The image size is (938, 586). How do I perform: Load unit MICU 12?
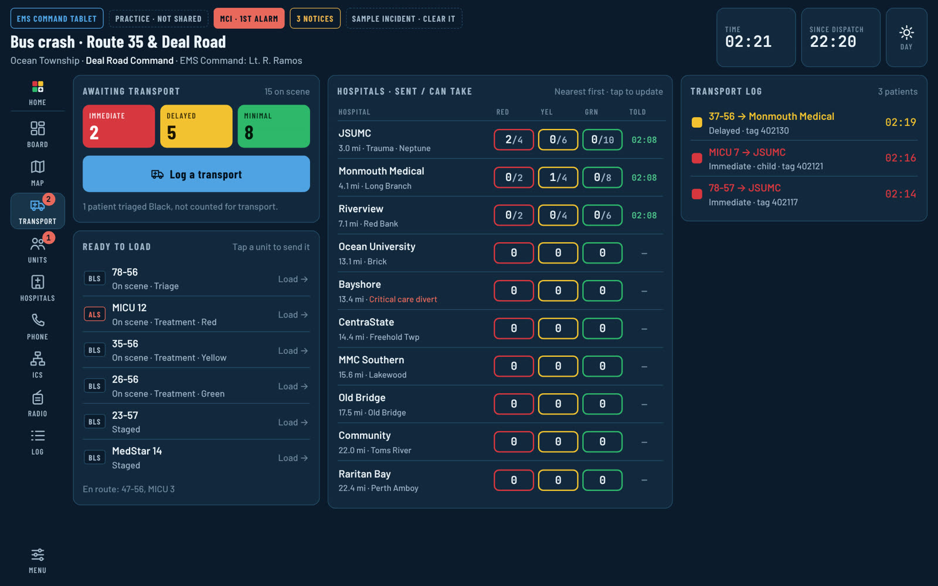(196, 315)
